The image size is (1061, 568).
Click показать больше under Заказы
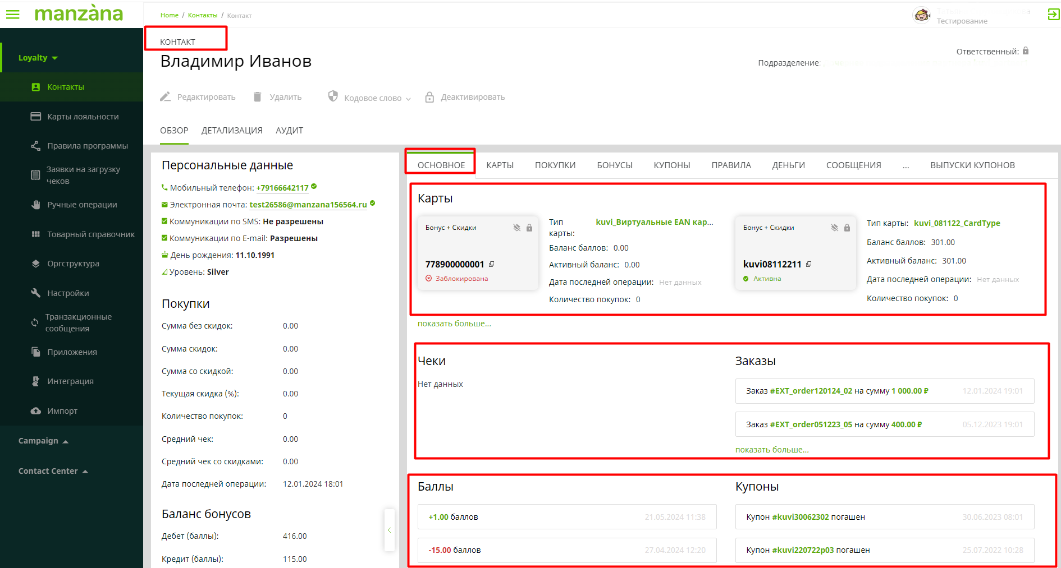pyautogui.click(x=772, y=450)
